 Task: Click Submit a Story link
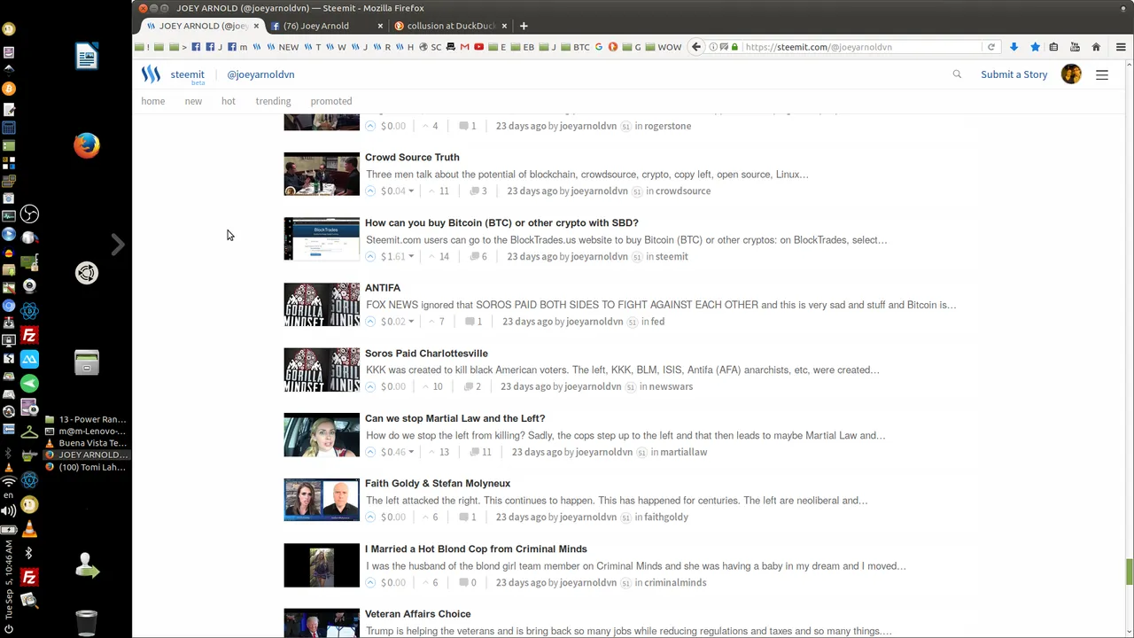coord(1014,74)
